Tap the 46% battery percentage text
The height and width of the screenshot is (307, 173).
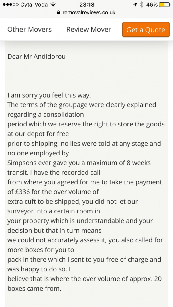click(x=152, y=5)
